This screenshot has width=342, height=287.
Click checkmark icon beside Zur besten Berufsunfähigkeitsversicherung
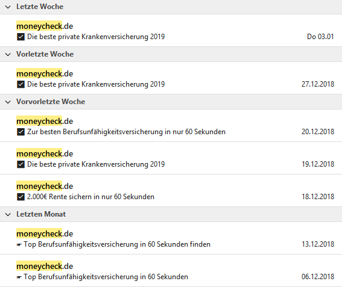pos(21,132)
